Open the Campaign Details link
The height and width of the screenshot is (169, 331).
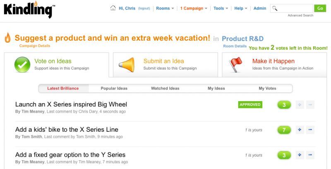[35, 46]
